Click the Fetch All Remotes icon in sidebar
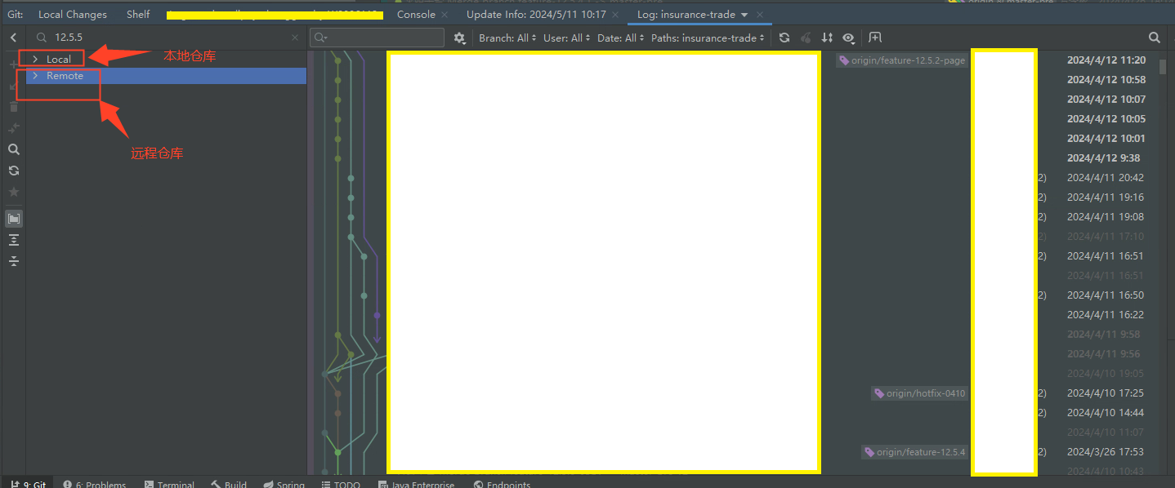Image resolution: width=1175 pixels, height=488 pixels. (13, 171)
